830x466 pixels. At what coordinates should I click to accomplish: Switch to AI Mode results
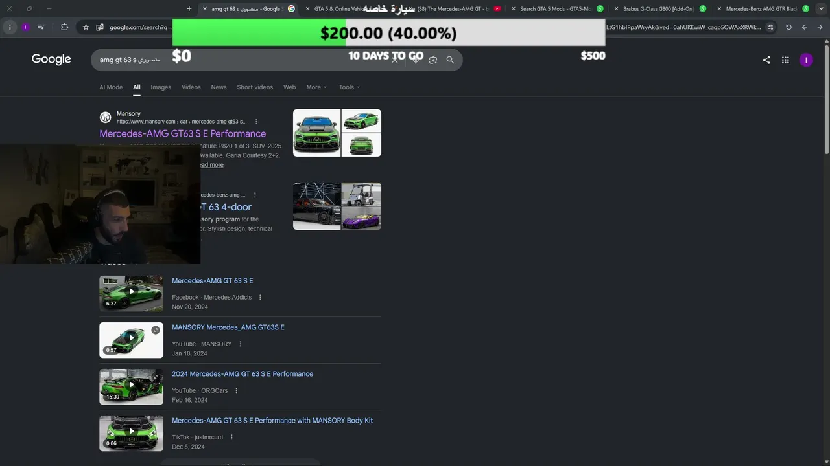(111, 87)
